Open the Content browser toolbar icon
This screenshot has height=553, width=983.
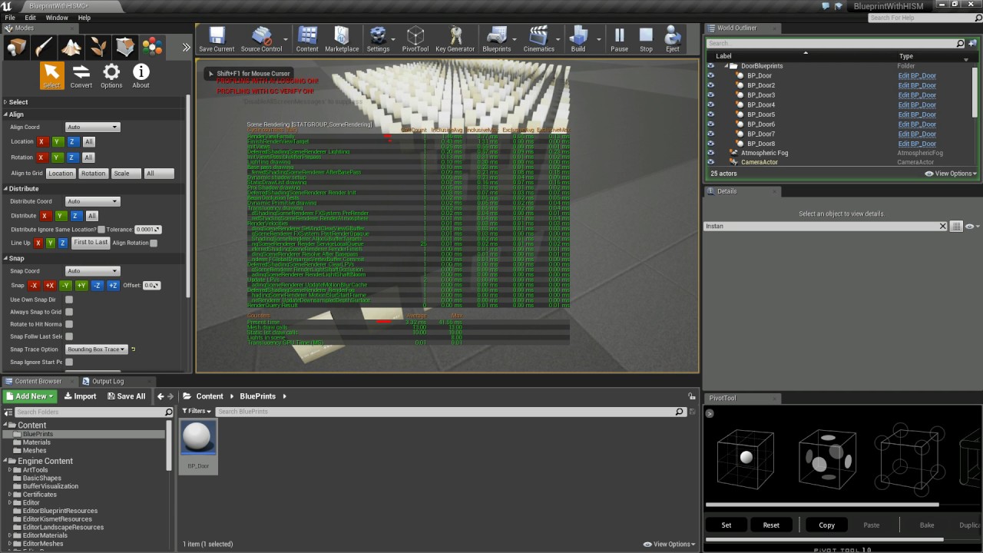coord(307,39)
